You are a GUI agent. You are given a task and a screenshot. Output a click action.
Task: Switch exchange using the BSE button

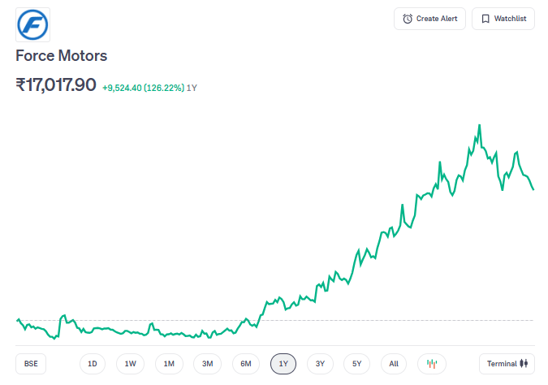(31, 364)
